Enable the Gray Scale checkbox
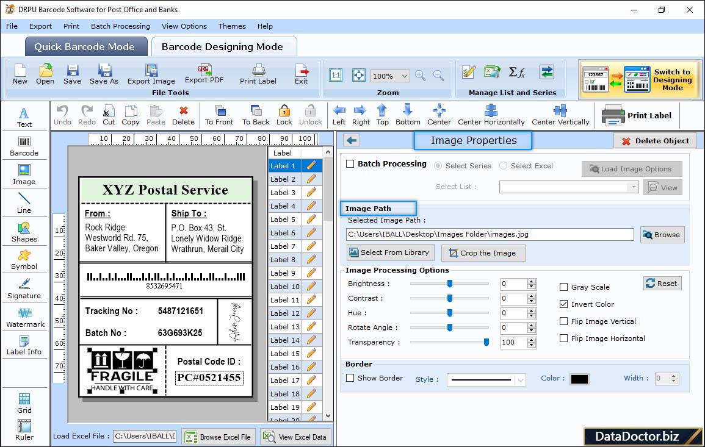 [563, 287]
